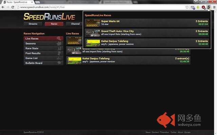This screenshot has width=217, height=135.
Task: Select Game List in Races Navigation
Action: [43, 58]
